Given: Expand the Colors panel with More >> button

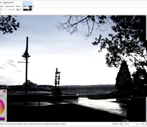Looking at the screenshot, I should [x=2, y=96].
